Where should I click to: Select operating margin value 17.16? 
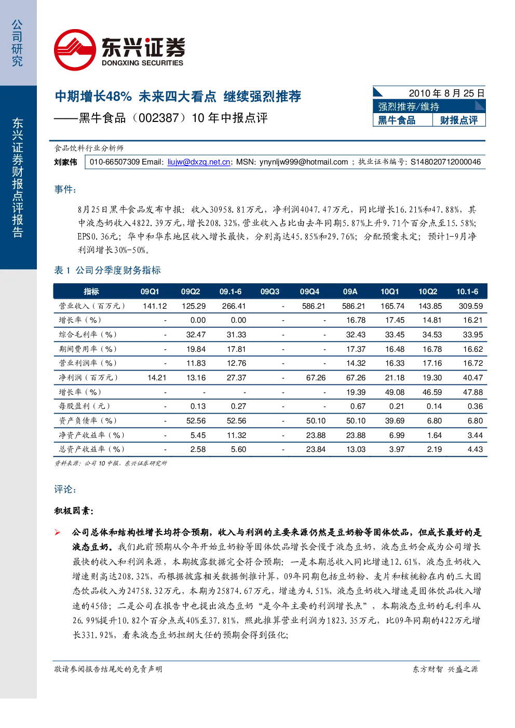(432, 363)
